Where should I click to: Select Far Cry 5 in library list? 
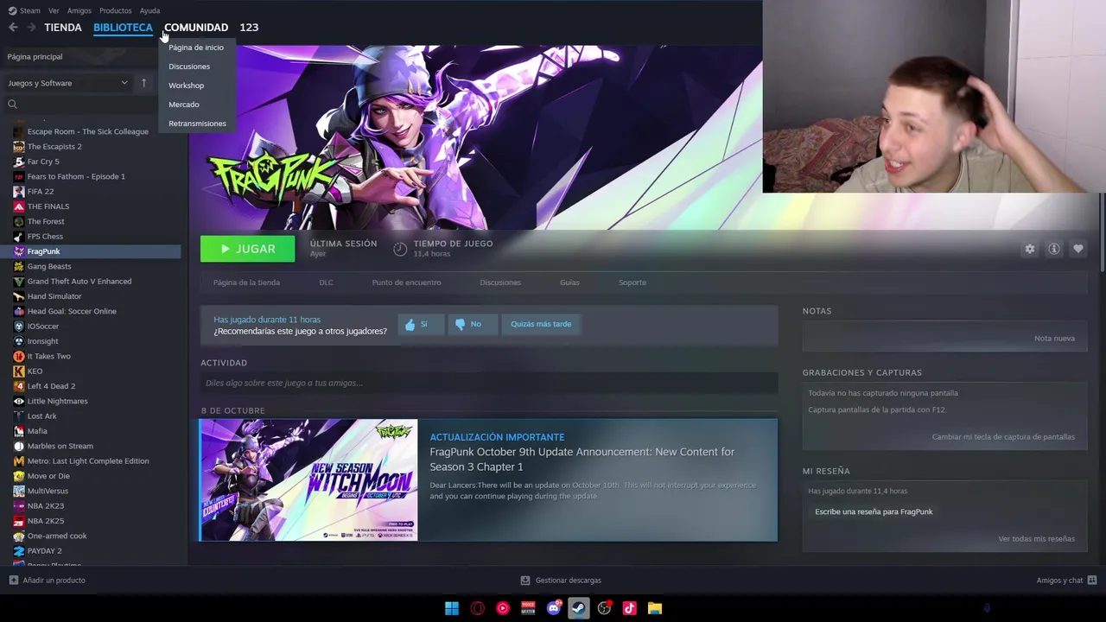(43, 162)
